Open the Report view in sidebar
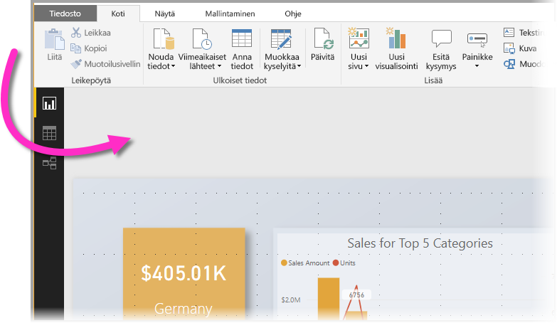 pyautogui.click(x=49, y=103)
